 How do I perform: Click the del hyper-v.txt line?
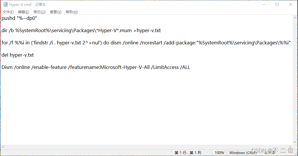click(18, 55)
